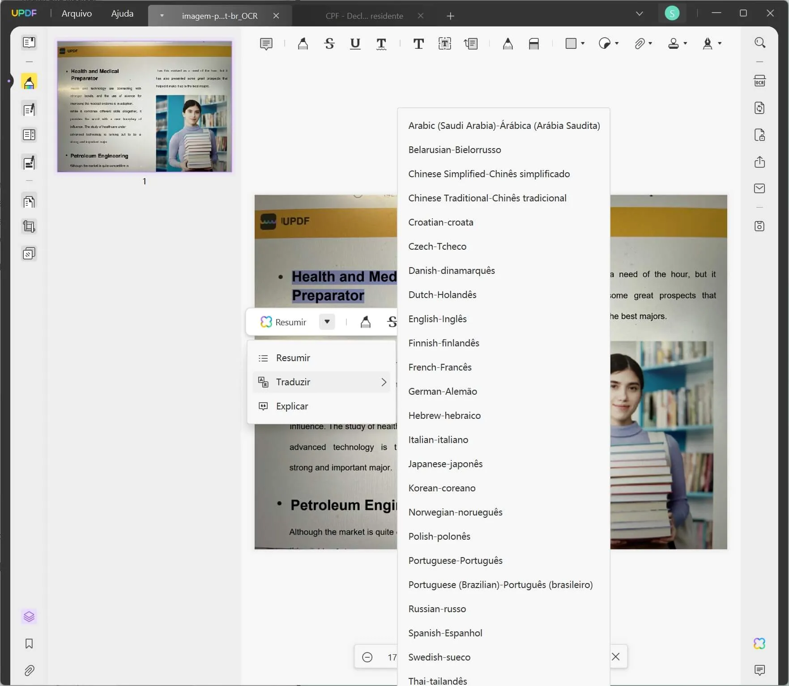Choose Explicar from the AI menu
Image resolution: width=789 pixels, height=686 pixels.
pyautogui.click(x=321, y=406)
